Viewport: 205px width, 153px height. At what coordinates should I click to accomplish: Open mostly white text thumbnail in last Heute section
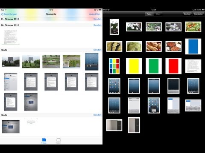pyautogui.click(x=31, y=121)
